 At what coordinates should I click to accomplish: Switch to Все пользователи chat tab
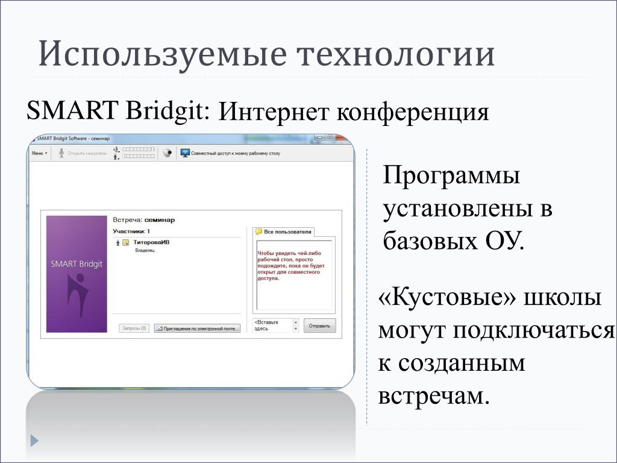click(283, 232)
